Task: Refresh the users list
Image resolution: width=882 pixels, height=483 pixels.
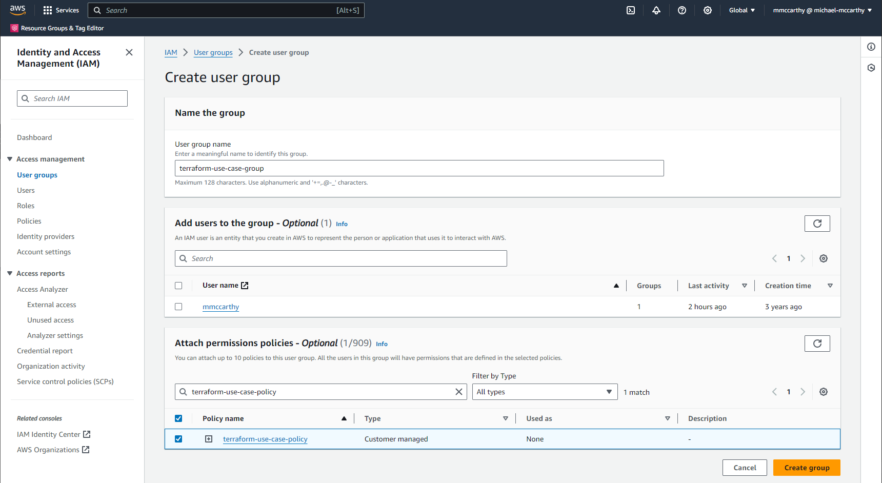Action: (817, 224)
